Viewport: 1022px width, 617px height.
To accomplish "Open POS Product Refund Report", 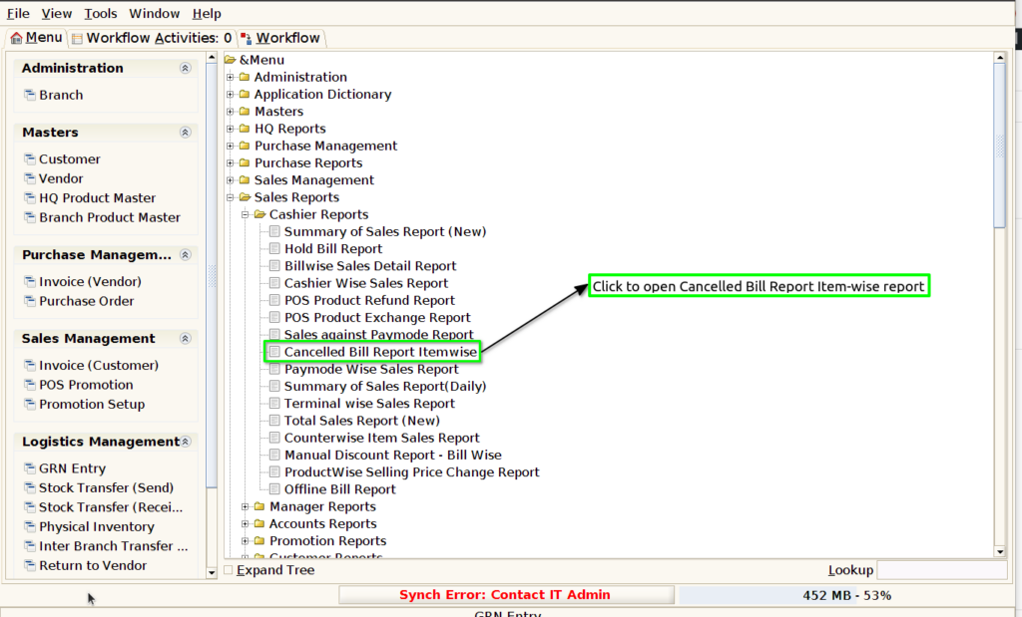I will click(x=369, y=300).
